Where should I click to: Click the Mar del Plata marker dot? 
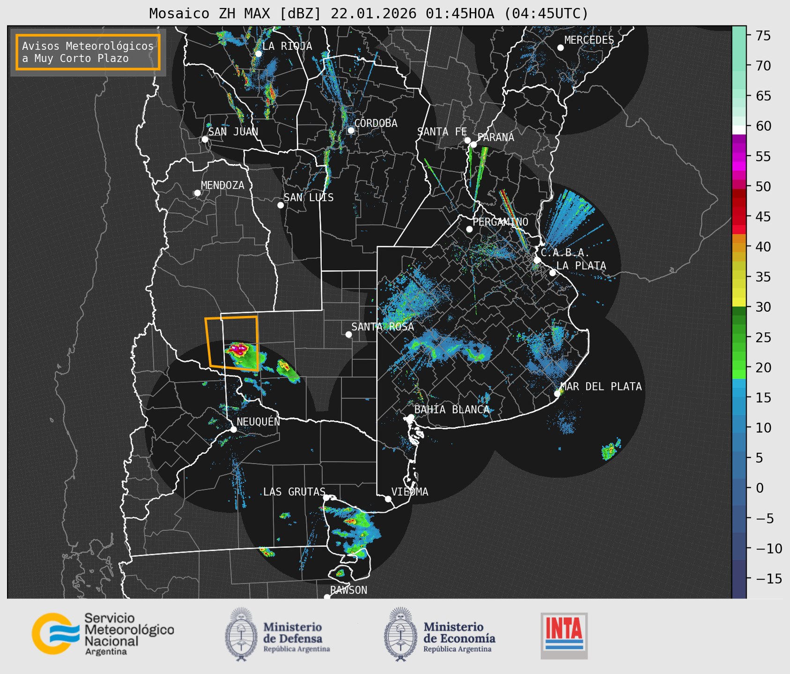[557, 394]
